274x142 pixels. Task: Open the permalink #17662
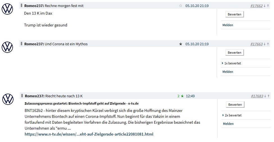(256, 6)
